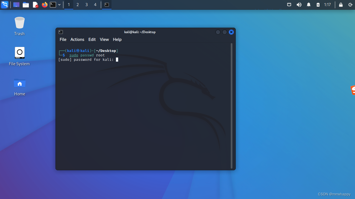Click the log out icon
This screenshot has width=355, height=199.
350,5
